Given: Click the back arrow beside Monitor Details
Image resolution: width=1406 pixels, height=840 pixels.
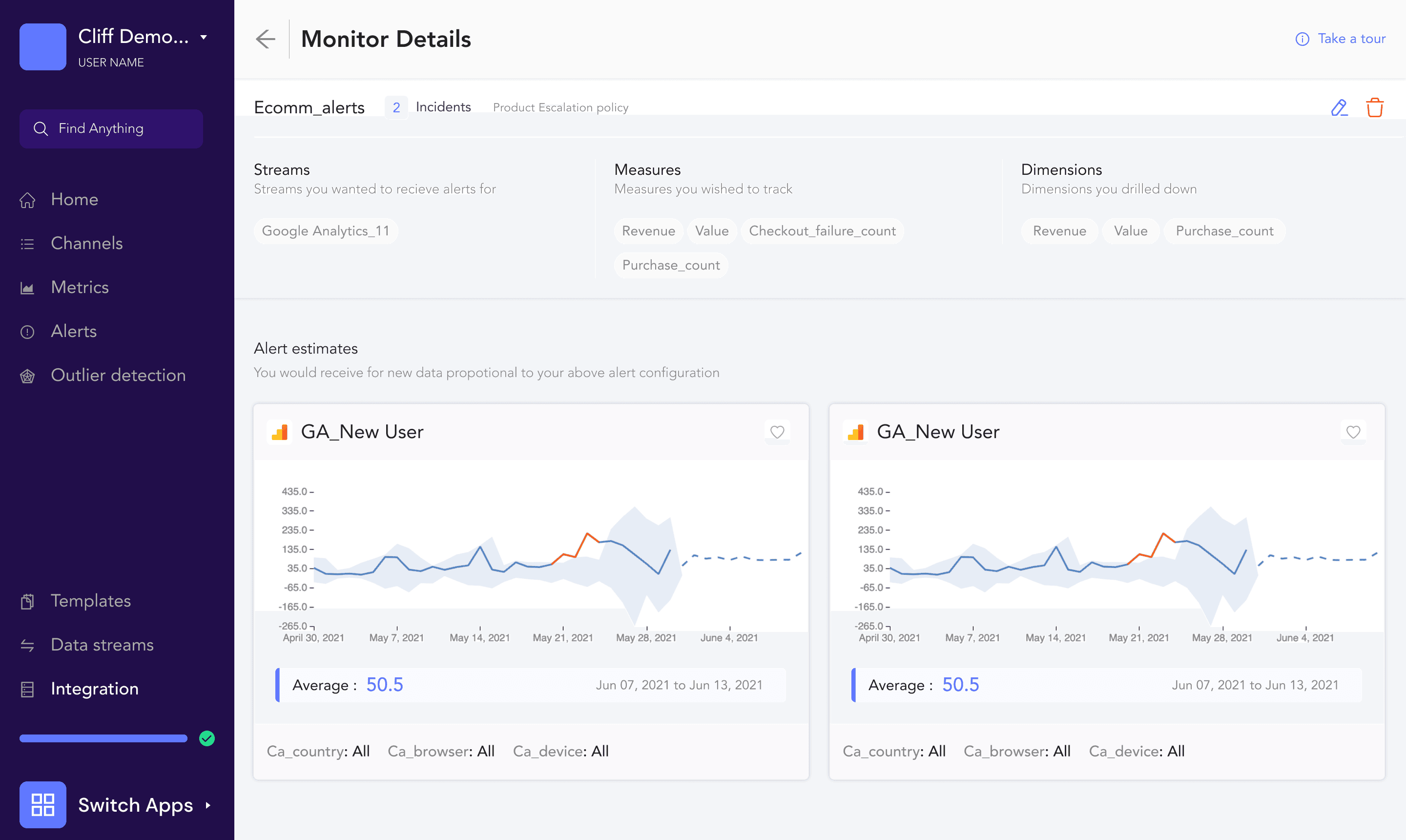Looking at the screenshot, I should [265, 39].
